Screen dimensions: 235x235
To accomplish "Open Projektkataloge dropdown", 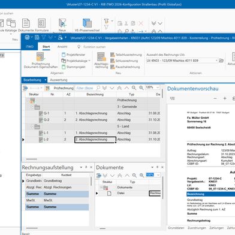I will click(x=76, y=61).
